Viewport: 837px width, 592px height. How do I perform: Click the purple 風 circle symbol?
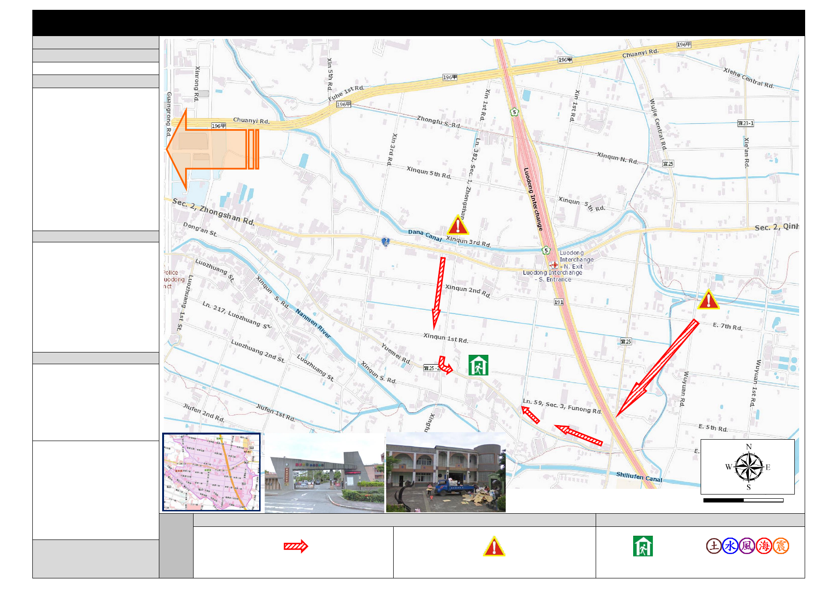point(747,546)
